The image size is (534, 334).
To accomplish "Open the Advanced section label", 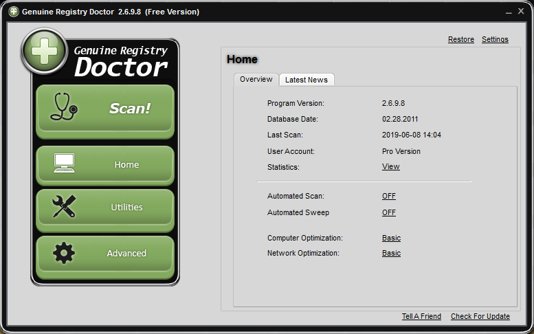I will [x=126, y=254].
